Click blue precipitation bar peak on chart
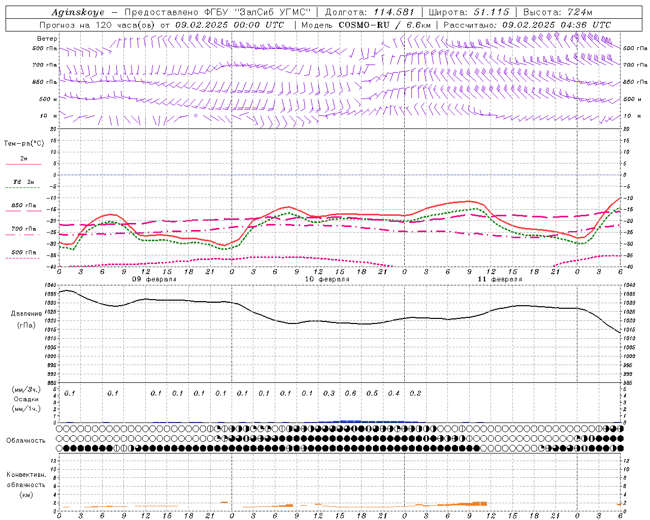This screenshot has width=650, height=520. click(x=350, y=421)
